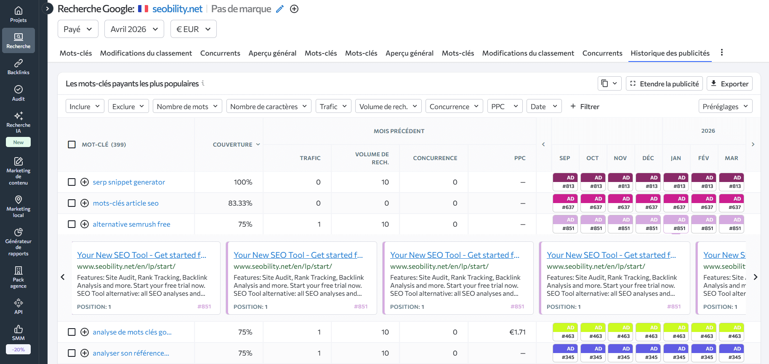This screenshot has width=769, height=364.
Task: Open Trafic filter dropdown
Action: click(333, 107)
